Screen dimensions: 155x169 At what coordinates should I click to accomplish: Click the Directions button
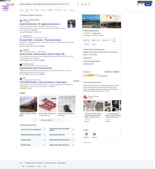(96, 40)
